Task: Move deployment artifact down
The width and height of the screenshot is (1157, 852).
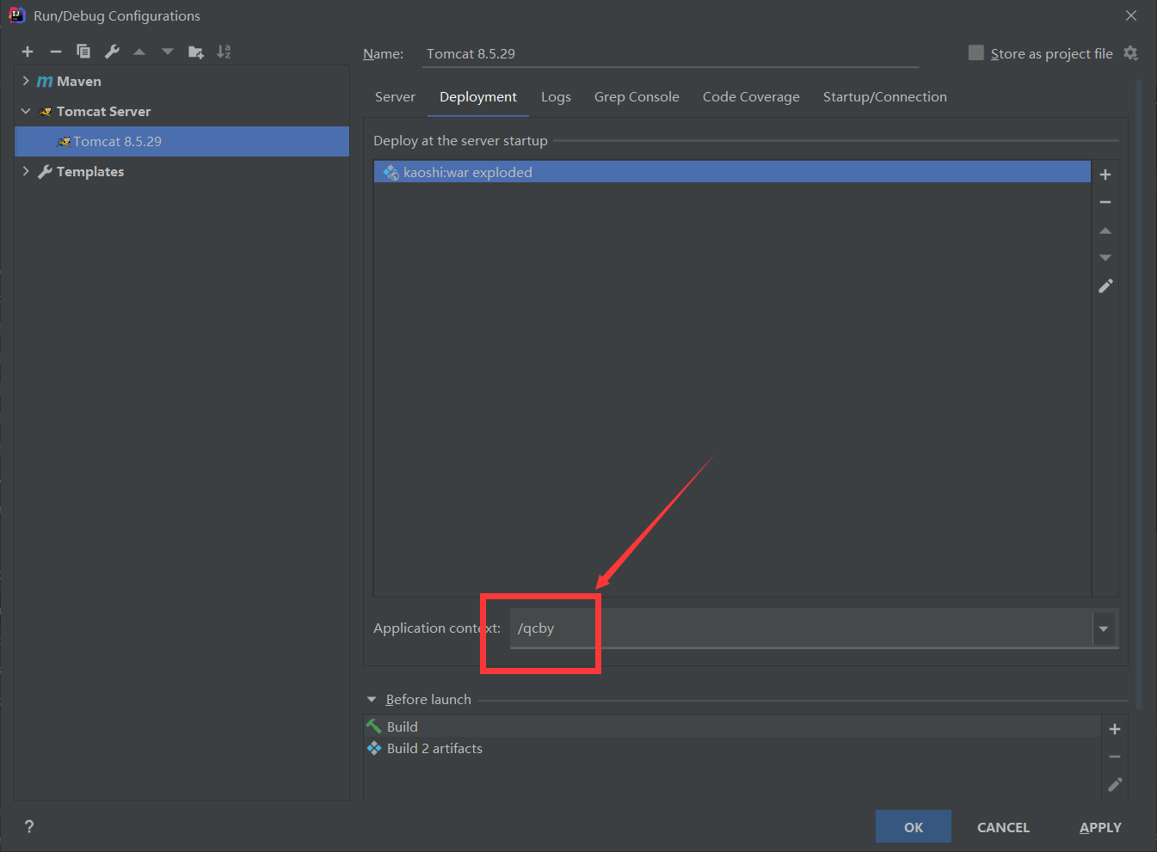Action: 1105,258
